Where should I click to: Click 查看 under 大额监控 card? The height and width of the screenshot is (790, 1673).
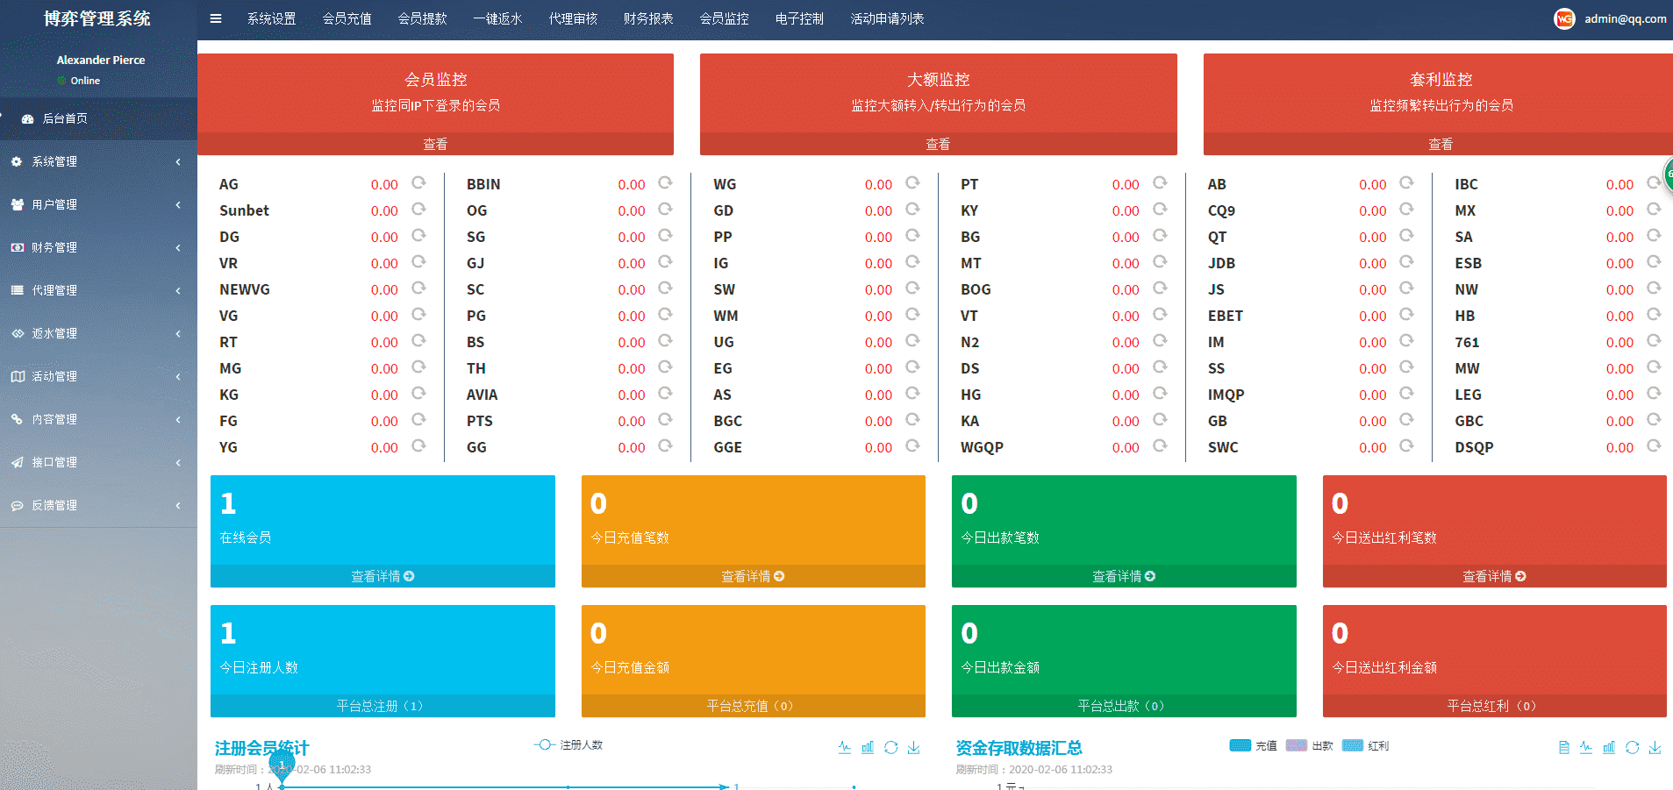pos(938,144)
